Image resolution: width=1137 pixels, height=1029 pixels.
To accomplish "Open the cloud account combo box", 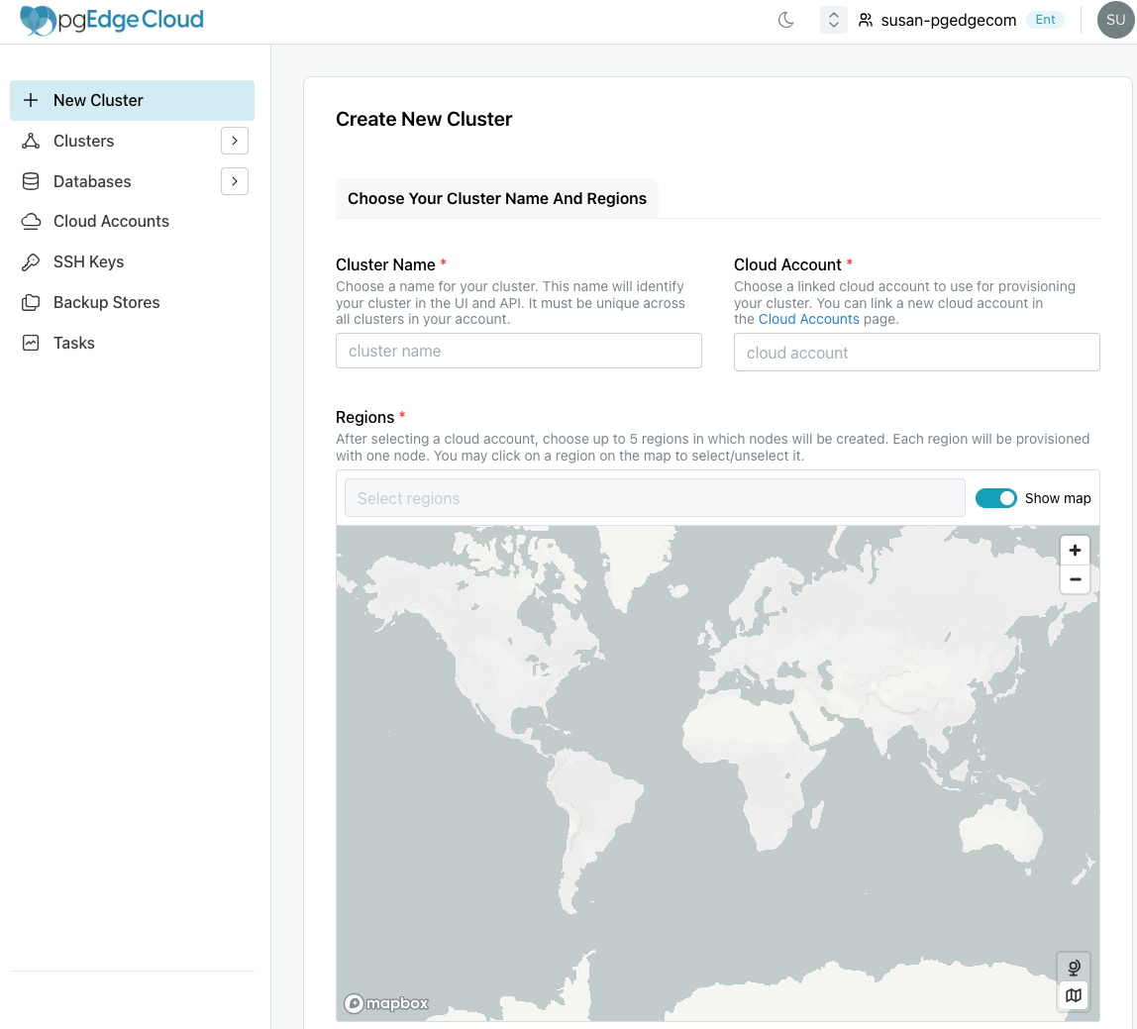I will [916, 353].
